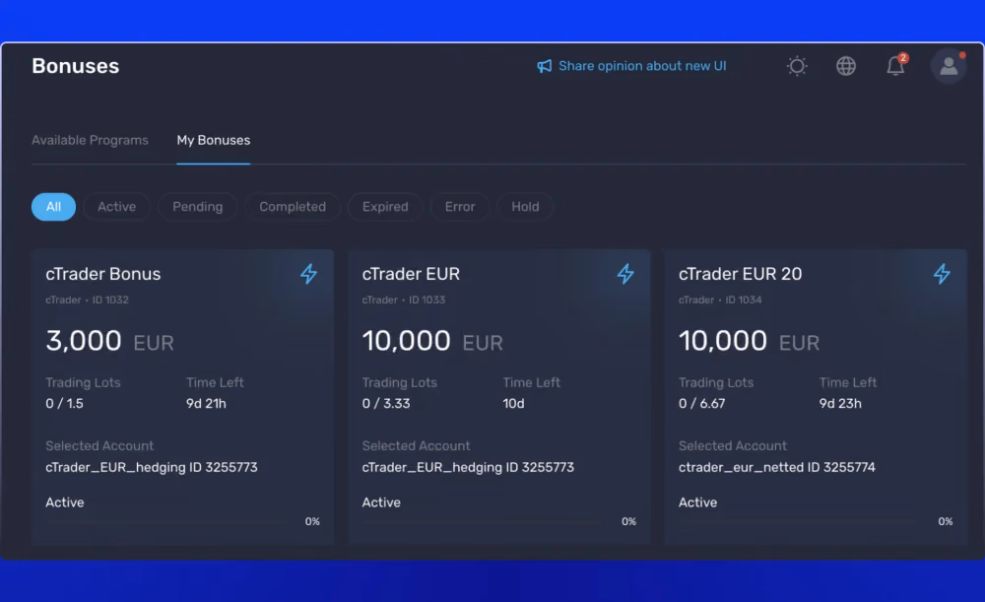Open notifications bell icon

pyautogui.click(x=895, y=65)
